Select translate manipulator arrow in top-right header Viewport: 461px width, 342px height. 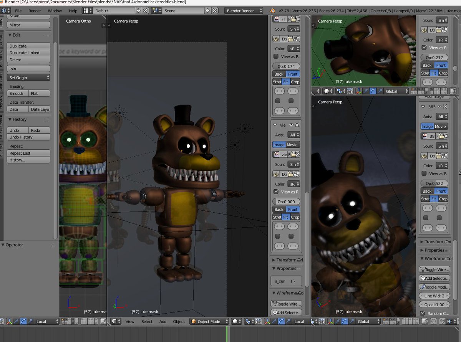point(365,91)
